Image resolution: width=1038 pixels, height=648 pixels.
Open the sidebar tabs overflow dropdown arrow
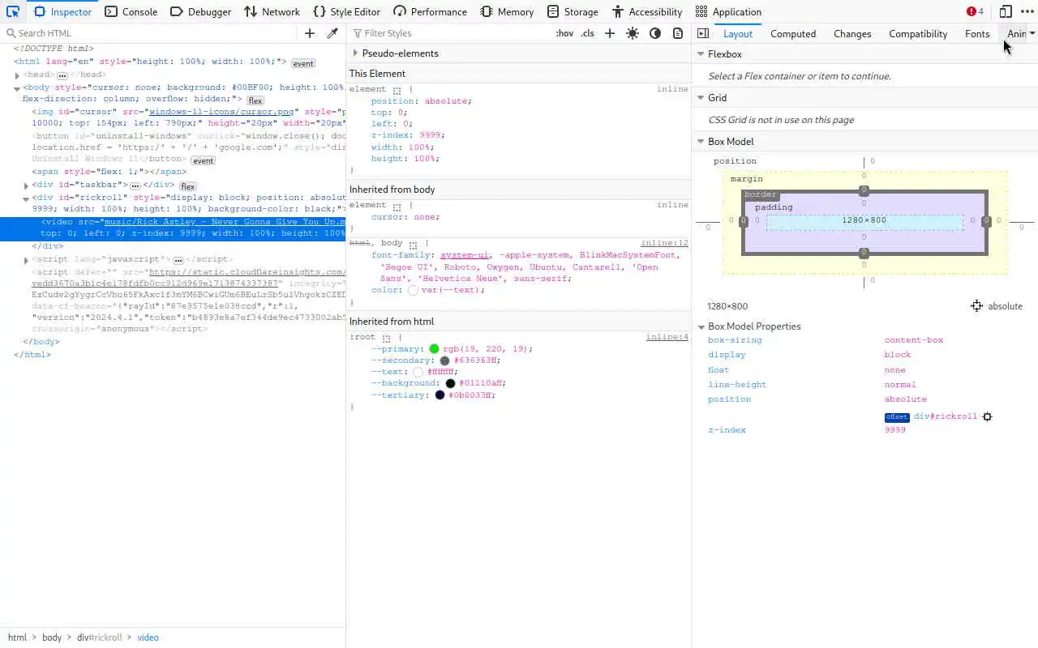pos(1032,33)
